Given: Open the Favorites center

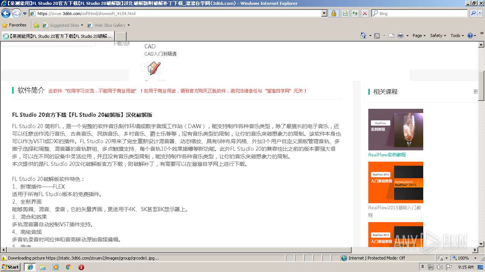Looking at the screenshot, I should coord(14,25).
